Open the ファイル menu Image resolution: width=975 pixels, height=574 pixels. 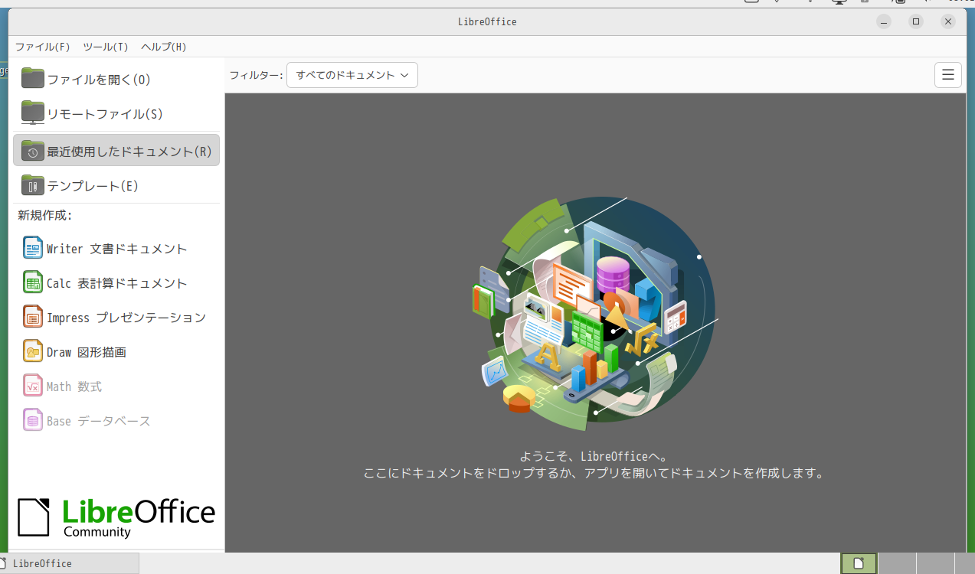(43, 47)
